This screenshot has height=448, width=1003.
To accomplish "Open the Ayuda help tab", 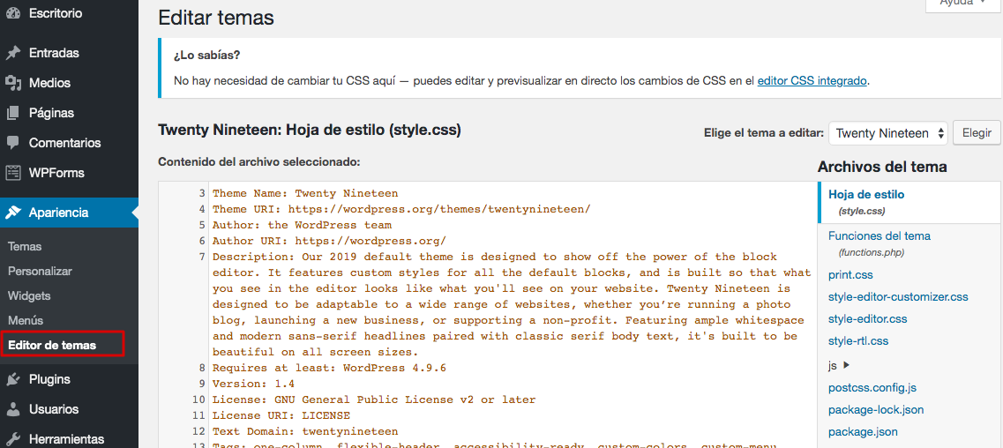I will click(x=964, y=4).
